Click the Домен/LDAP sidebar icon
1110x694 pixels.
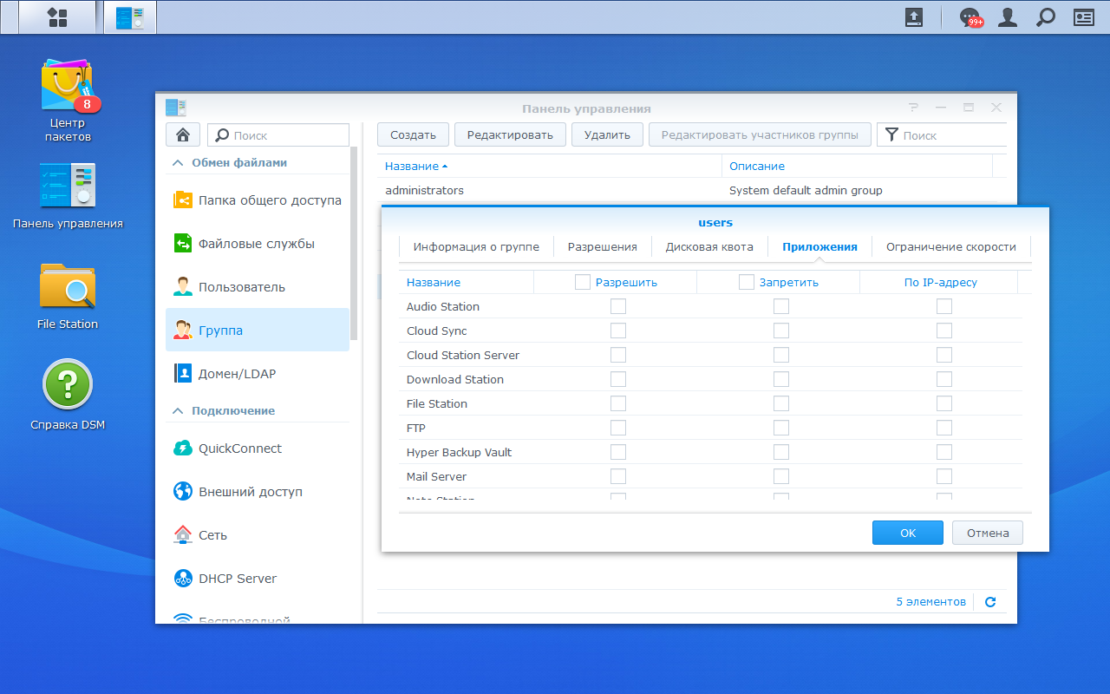point(183,374)
